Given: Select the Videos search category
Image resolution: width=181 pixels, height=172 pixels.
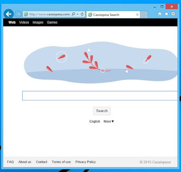Looking at the screenshot, I should click(24, 23).
